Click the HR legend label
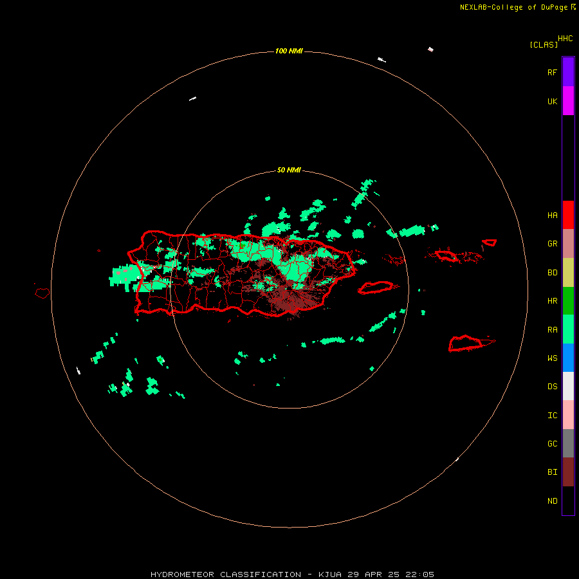This screenshot has width=579, height=579. click(552, 301)
